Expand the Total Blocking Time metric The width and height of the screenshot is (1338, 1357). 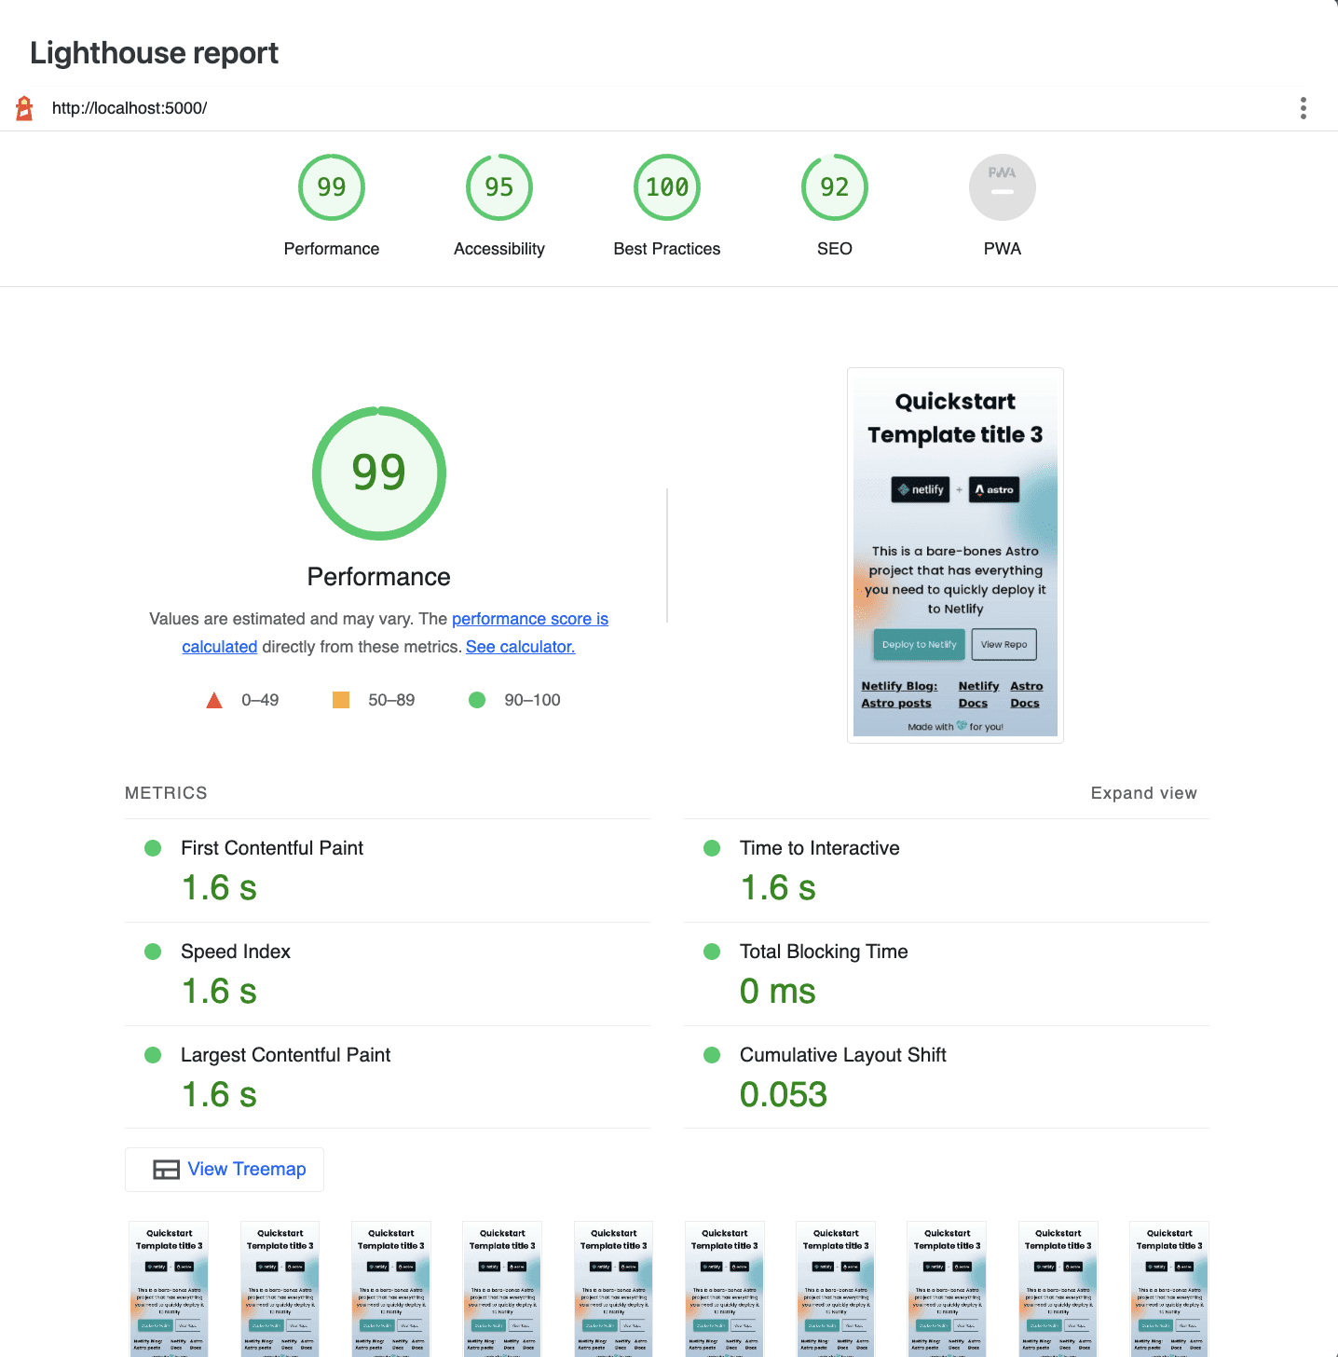[x=824, y=952]
